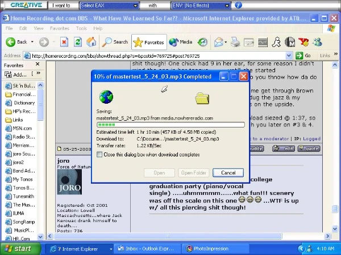Click the Yahoo Y! toolbar icon
Screen dimensions: 341x255
303,42
